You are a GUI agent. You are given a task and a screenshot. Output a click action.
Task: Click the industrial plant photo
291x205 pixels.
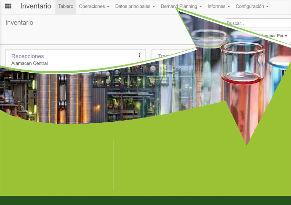tap(86, 93)
